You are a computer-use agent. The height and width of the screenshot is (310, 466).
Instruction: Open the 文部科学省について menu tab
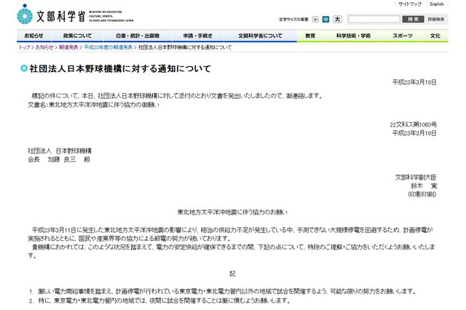point(260,36)
